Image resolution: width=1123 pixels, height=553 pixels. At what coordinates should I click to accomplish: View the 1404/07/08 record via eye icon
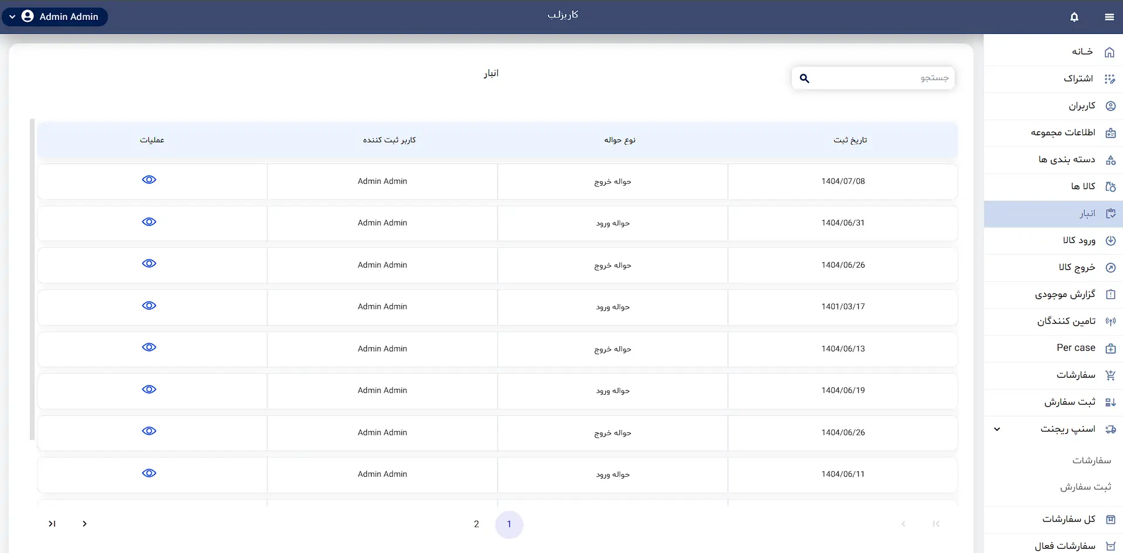pyautogui.click(x=149, y=180)
